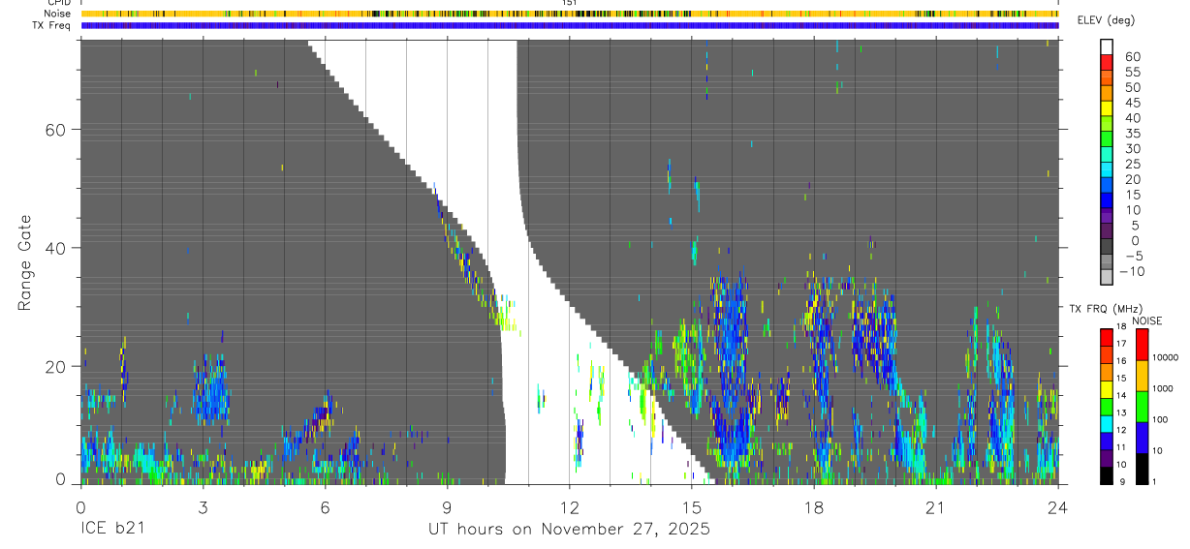Click the '45' value on the ELEV scale
1190x549 pixels.
1133,103
